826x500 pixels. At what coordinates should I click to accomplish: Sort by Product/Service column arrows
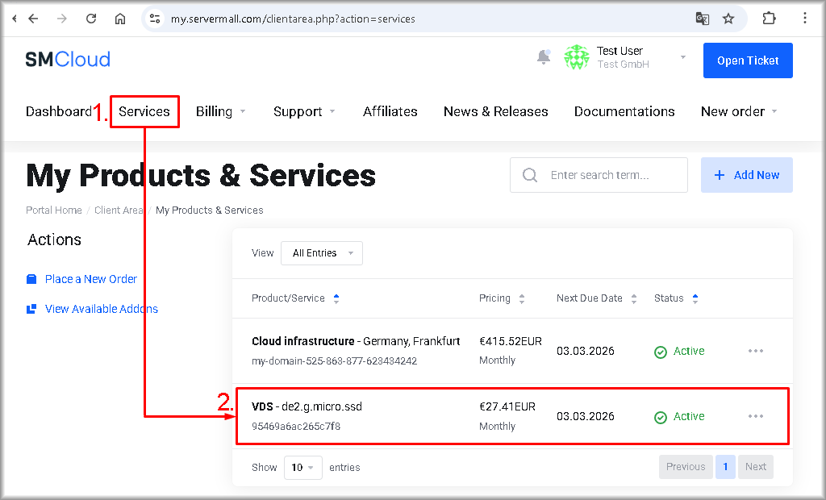(336, 298)
